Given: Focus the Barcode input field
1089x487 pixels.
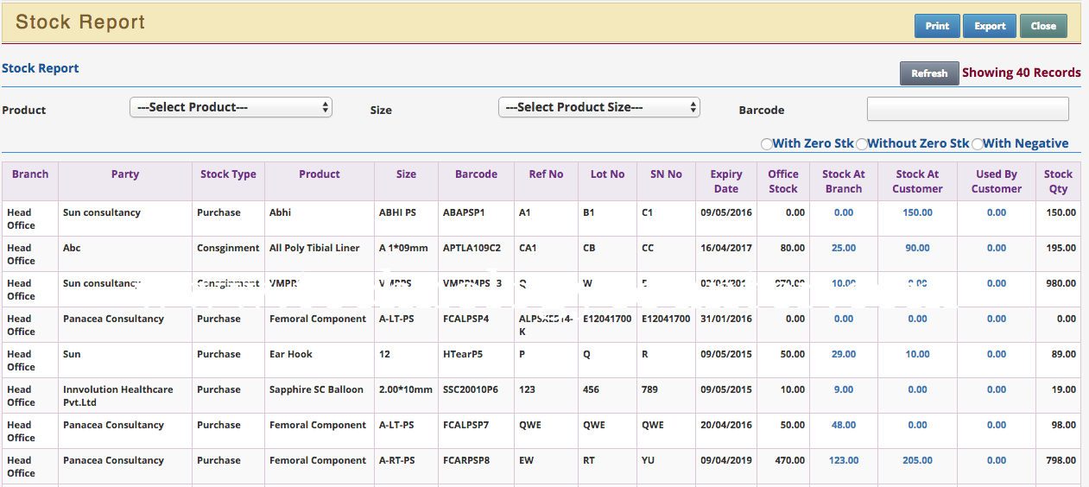Looking at the screenshot, I should pos(967,109).
